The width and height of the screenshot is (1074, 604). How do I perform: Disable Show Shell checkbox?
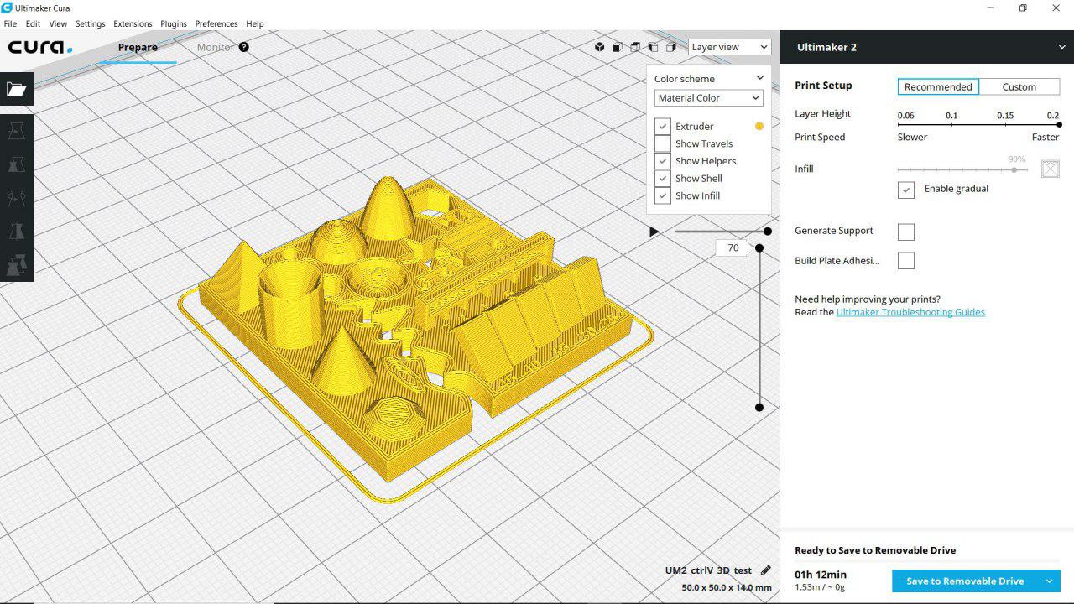(663, 178)
